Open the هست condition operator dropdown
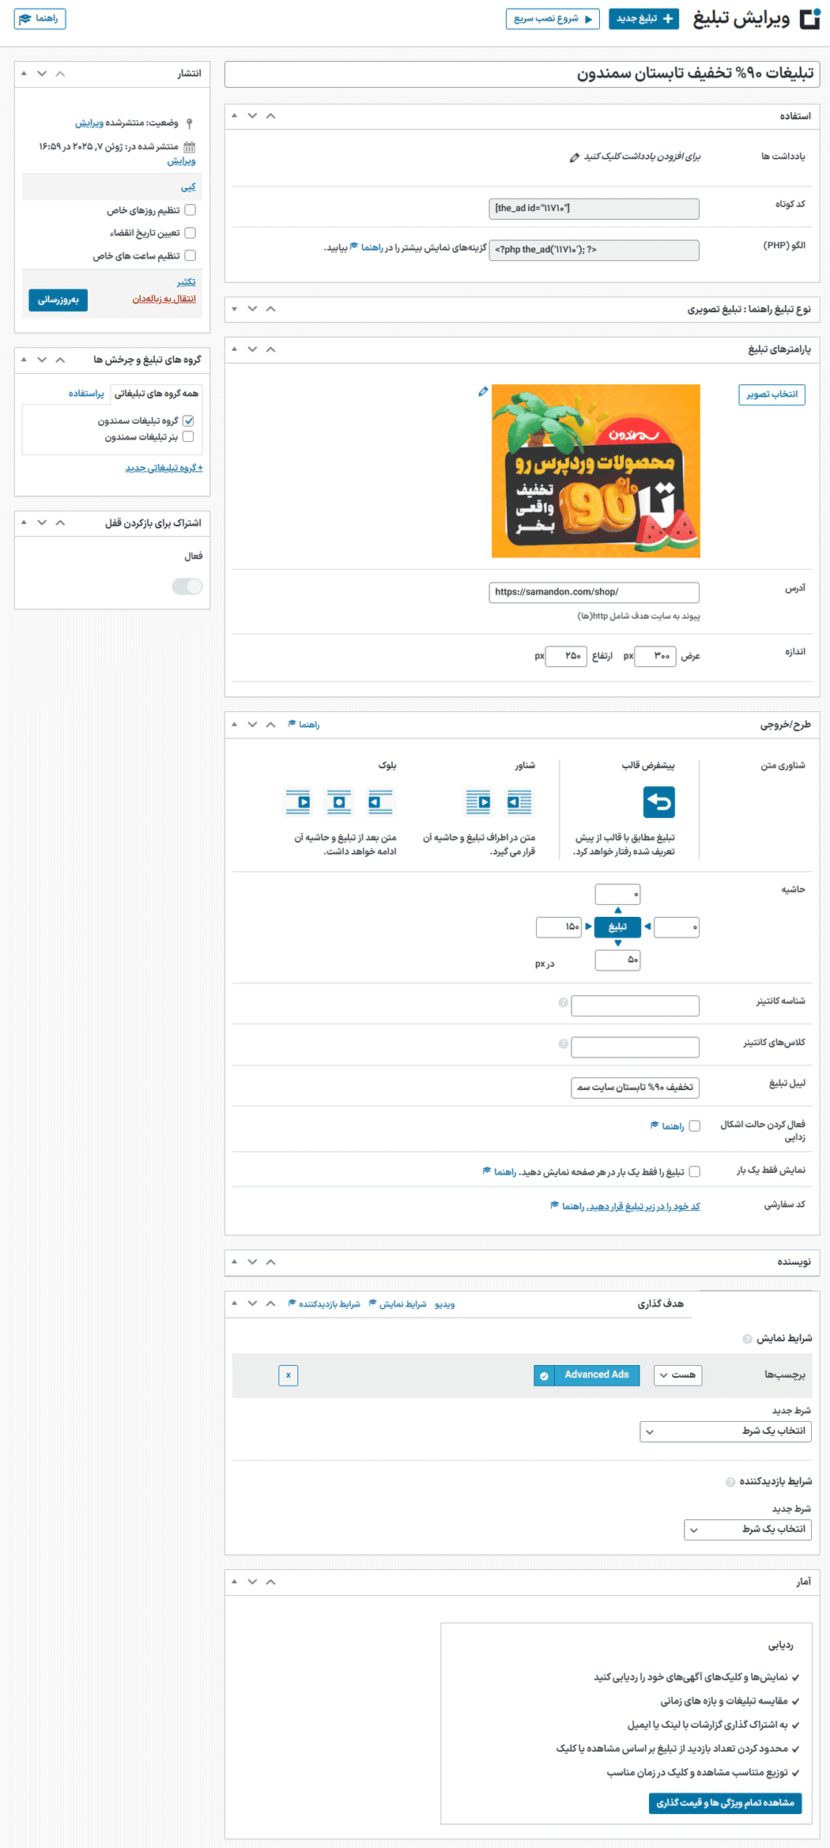Viewport: 830px width, 1848px height. [x=678, y=1375]
